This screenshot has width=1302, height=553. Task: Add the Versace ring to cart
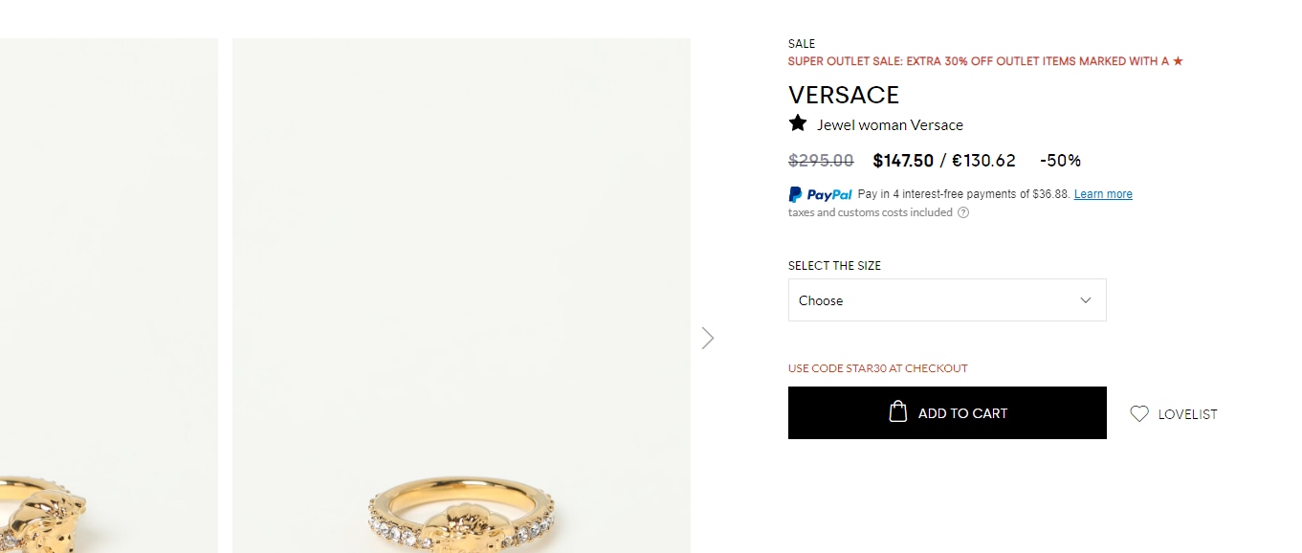(947, 413)
